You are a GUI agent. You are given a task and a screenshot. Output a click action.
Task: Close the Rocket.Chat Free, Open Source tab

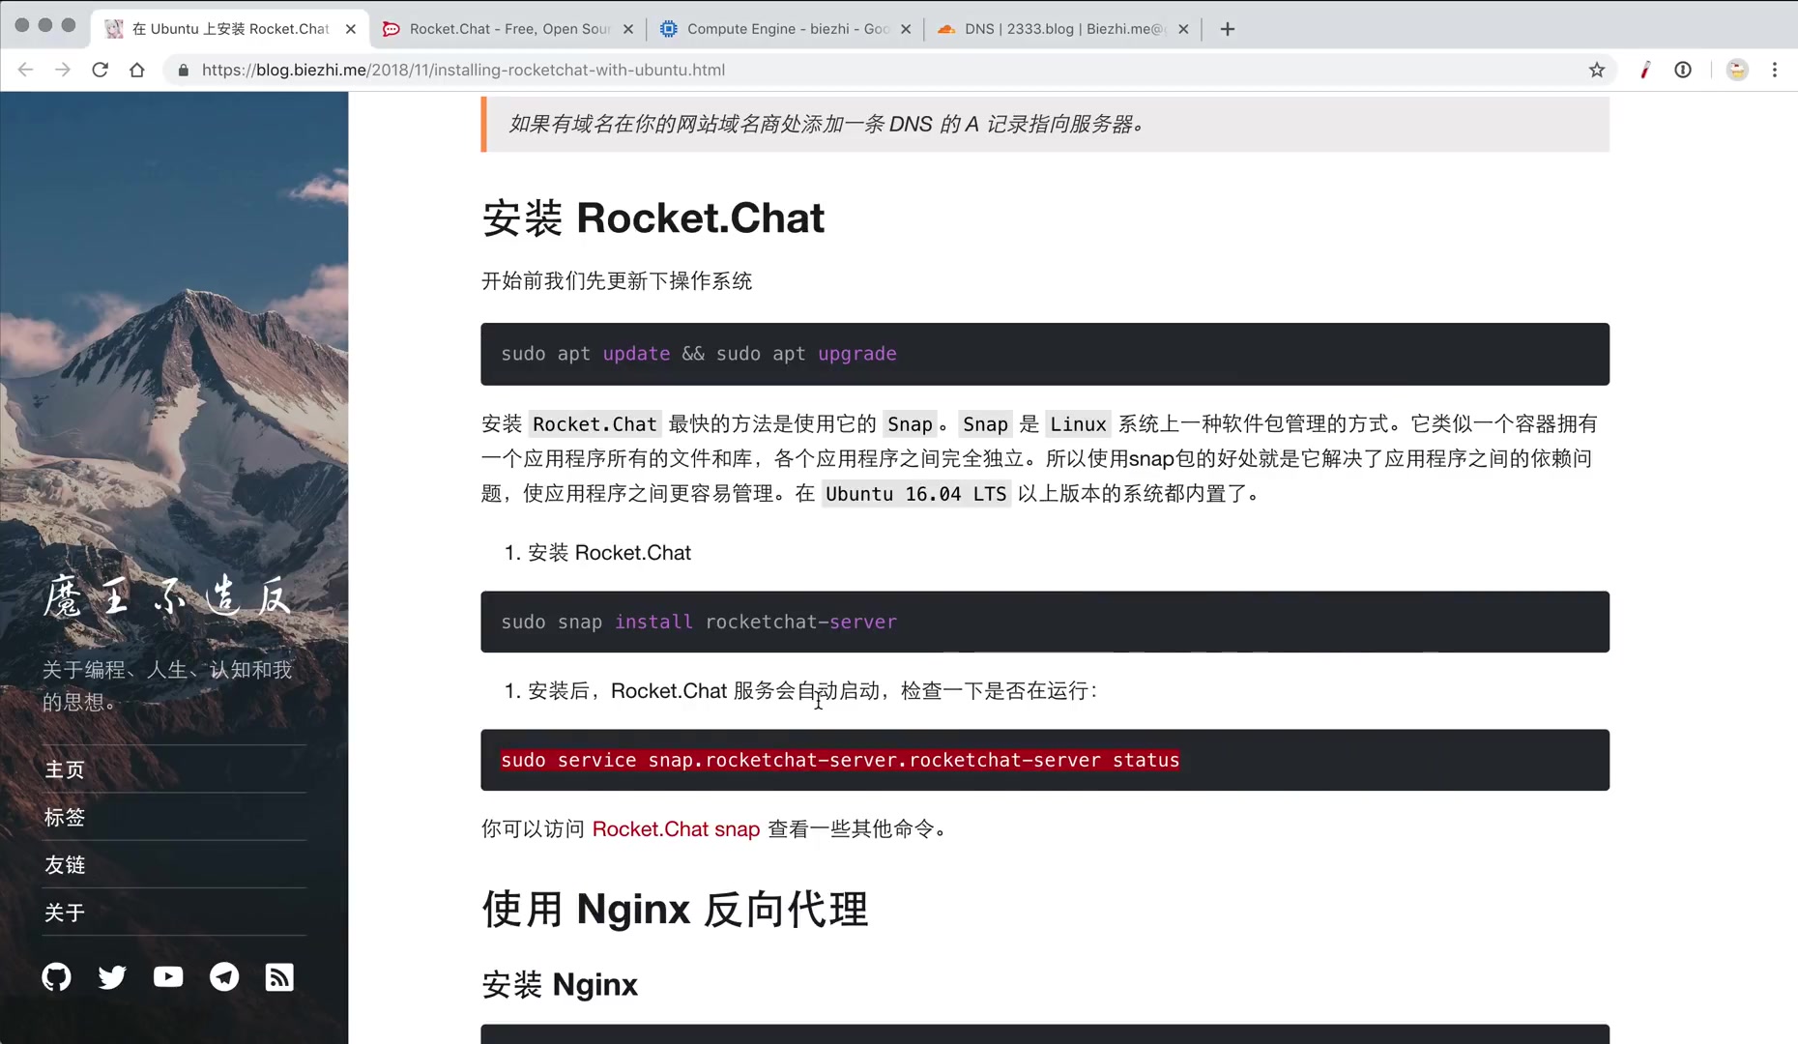coord(628,29)
